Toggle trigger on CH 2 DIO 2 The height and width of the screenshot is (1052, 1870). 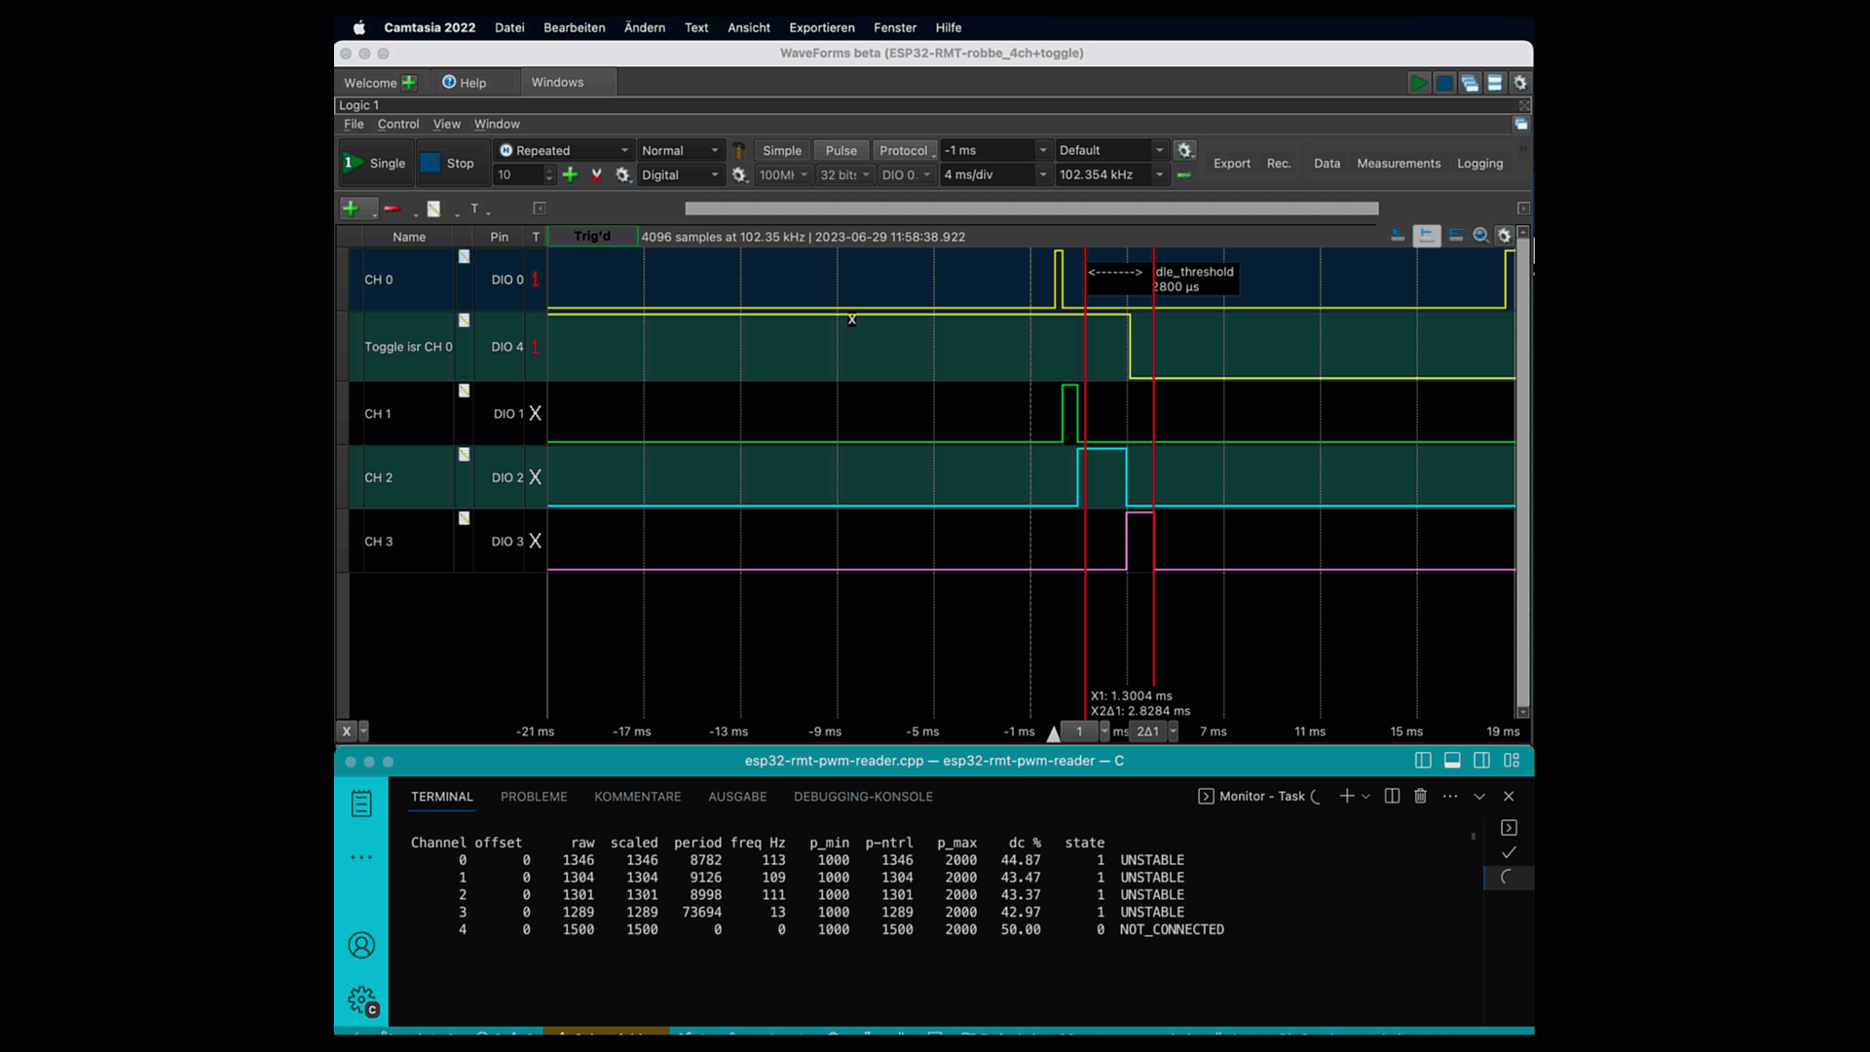536,476
